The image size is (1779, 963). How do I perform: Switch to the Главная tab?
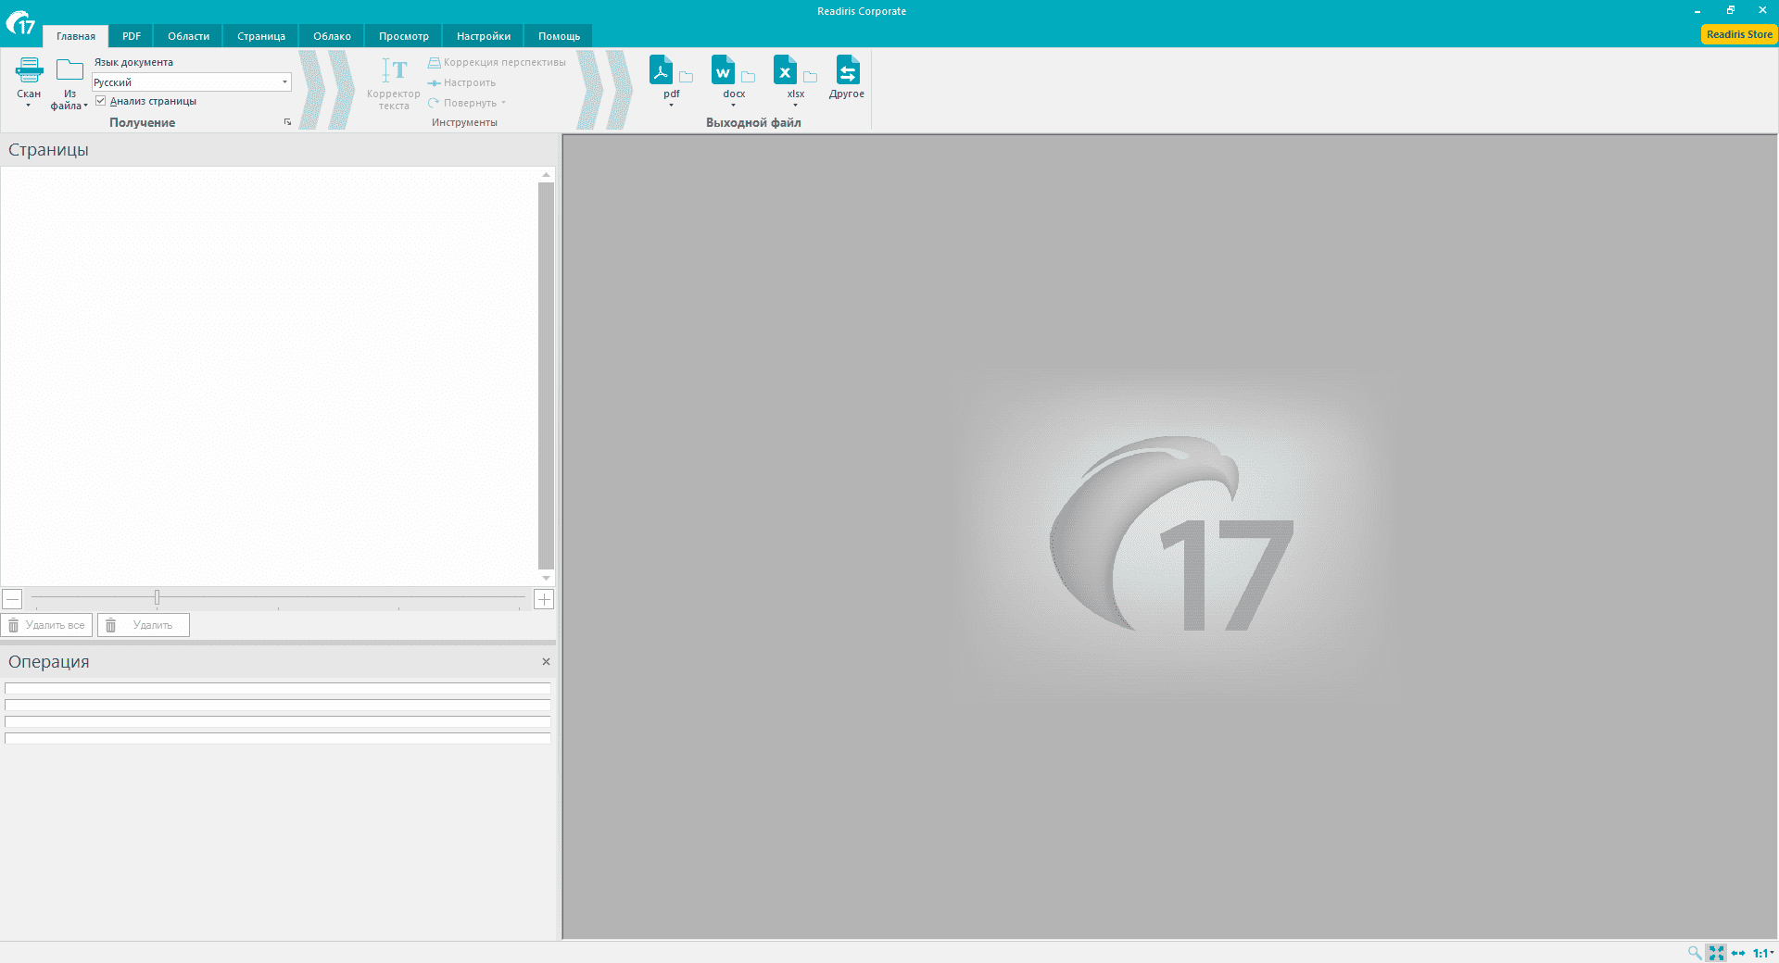[x=76, y=36]
